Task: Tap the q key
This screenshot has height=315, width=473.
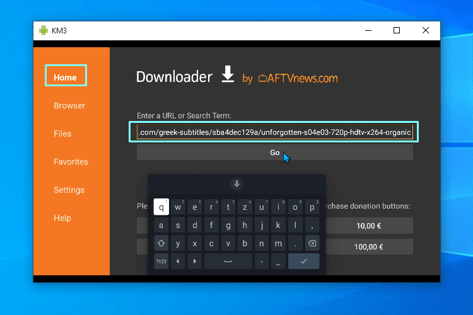Action: pyautogui.click(x=161, y=207)
